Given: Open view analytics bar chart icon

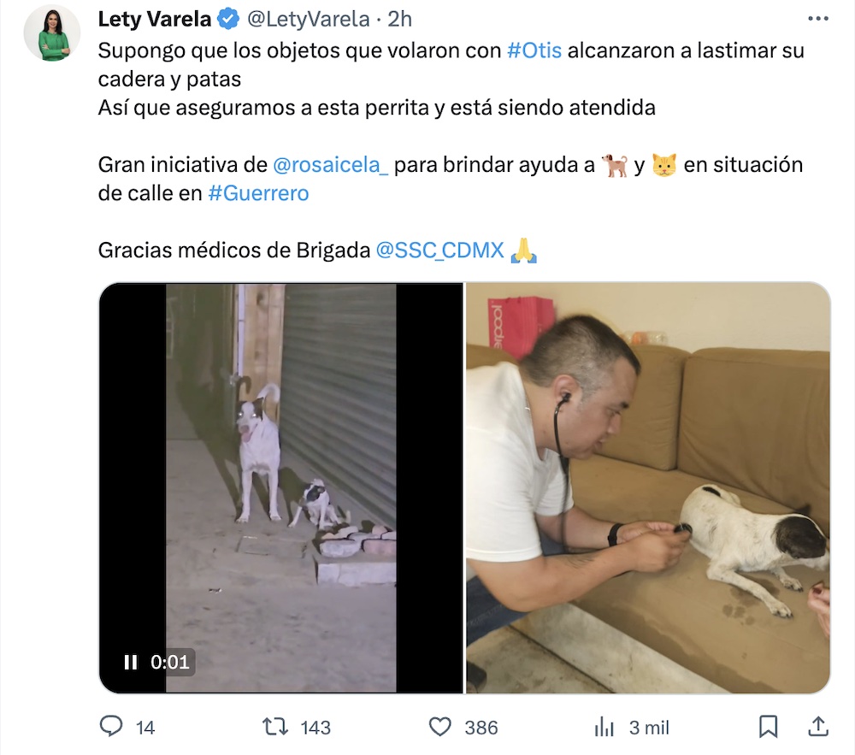Looking at the screenshot, I should (x=604, y=727).
